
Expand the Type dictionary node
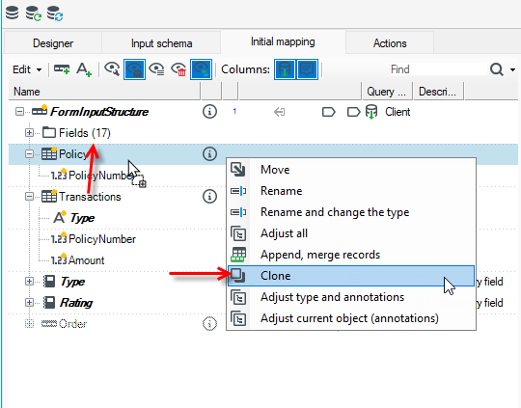[29, 282]
